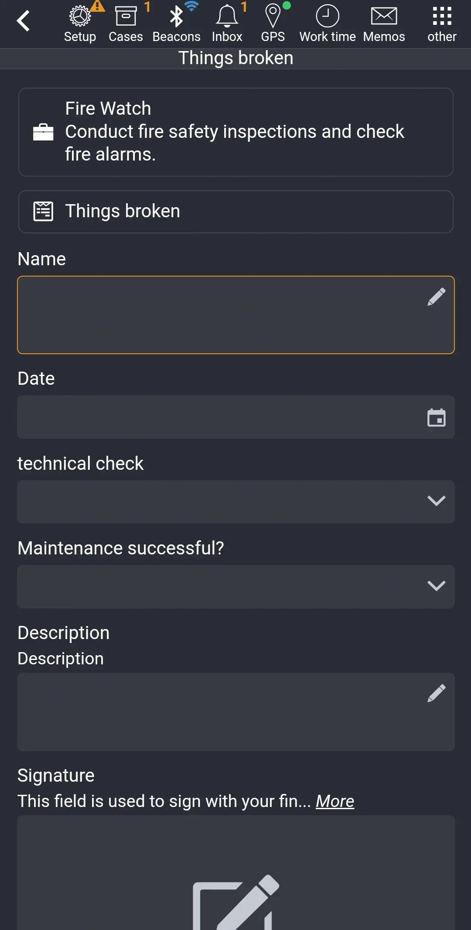Open the Memos envelope
The height and width of the screenshot is (930, 471).
click(383, 17)
